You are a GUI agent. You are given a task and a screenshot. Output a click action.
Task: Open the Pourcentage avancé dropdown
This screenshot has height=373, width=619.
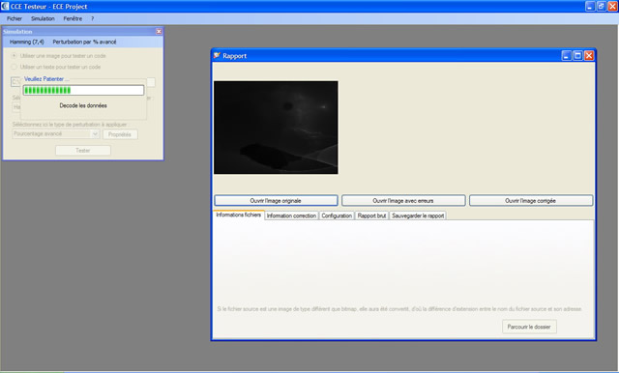tap(95, 134)
